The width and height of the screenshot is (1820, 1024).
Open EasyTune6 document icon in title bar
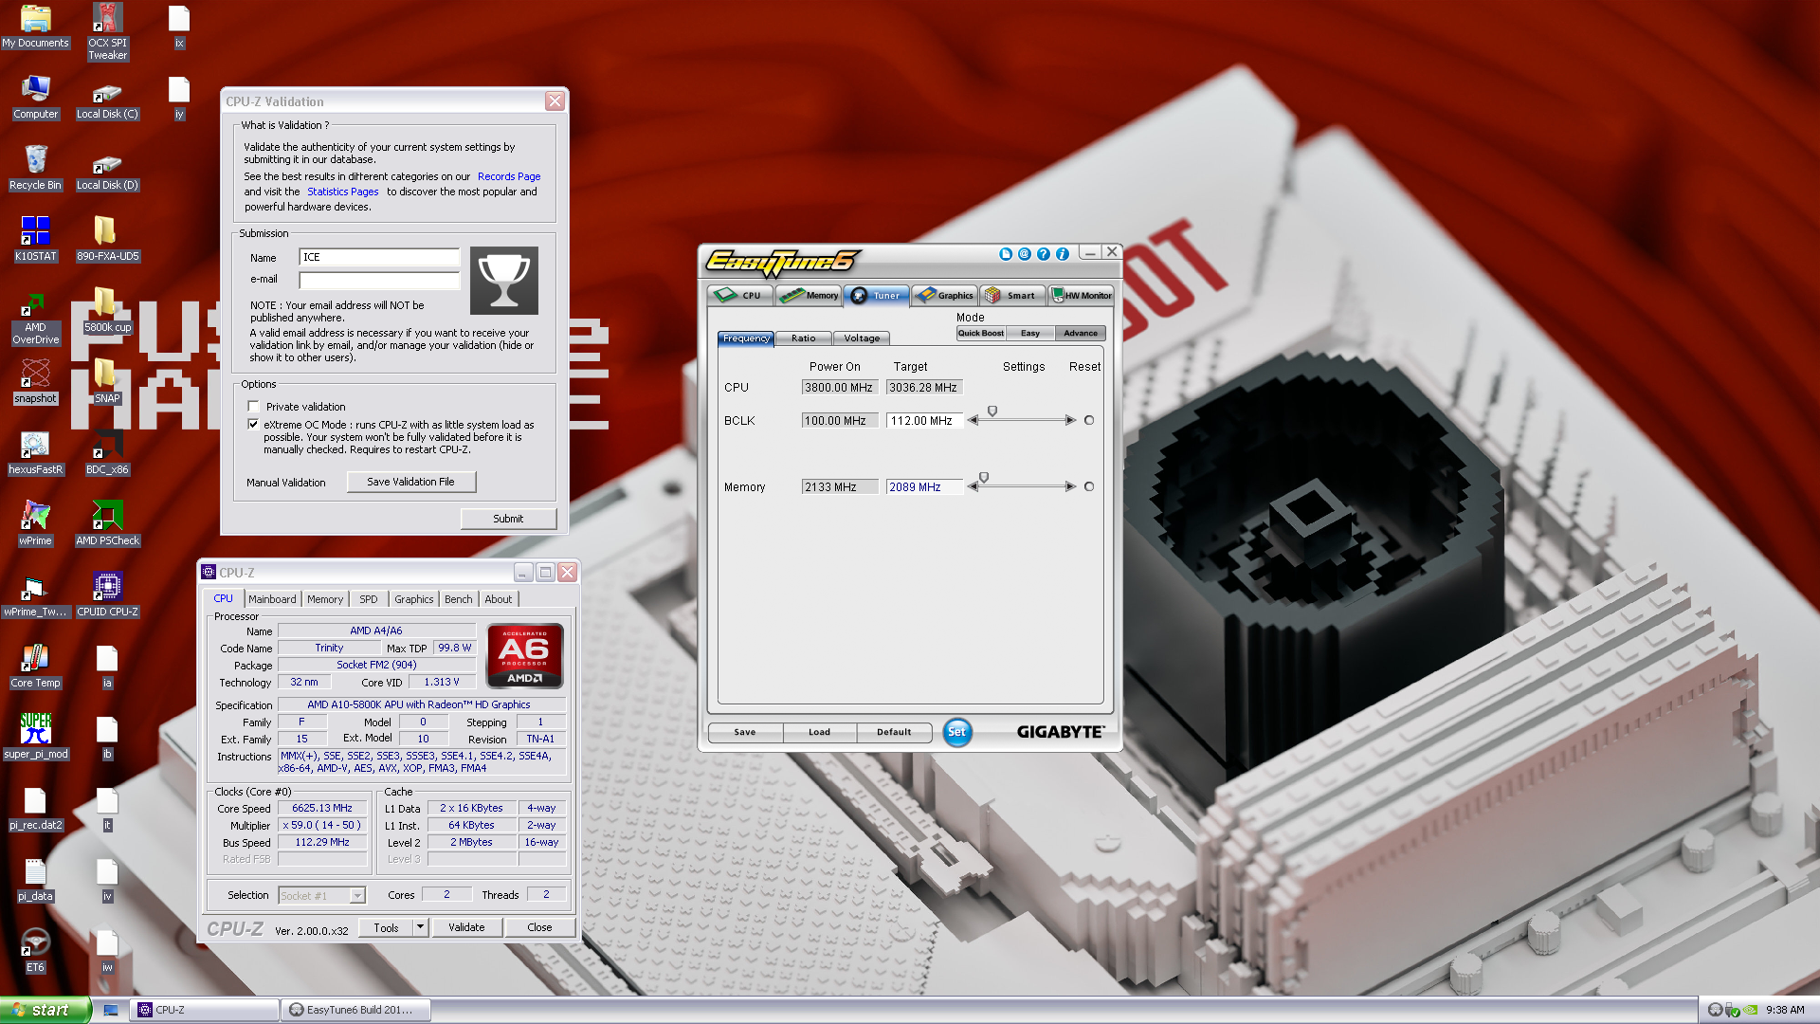[1006, 254]
